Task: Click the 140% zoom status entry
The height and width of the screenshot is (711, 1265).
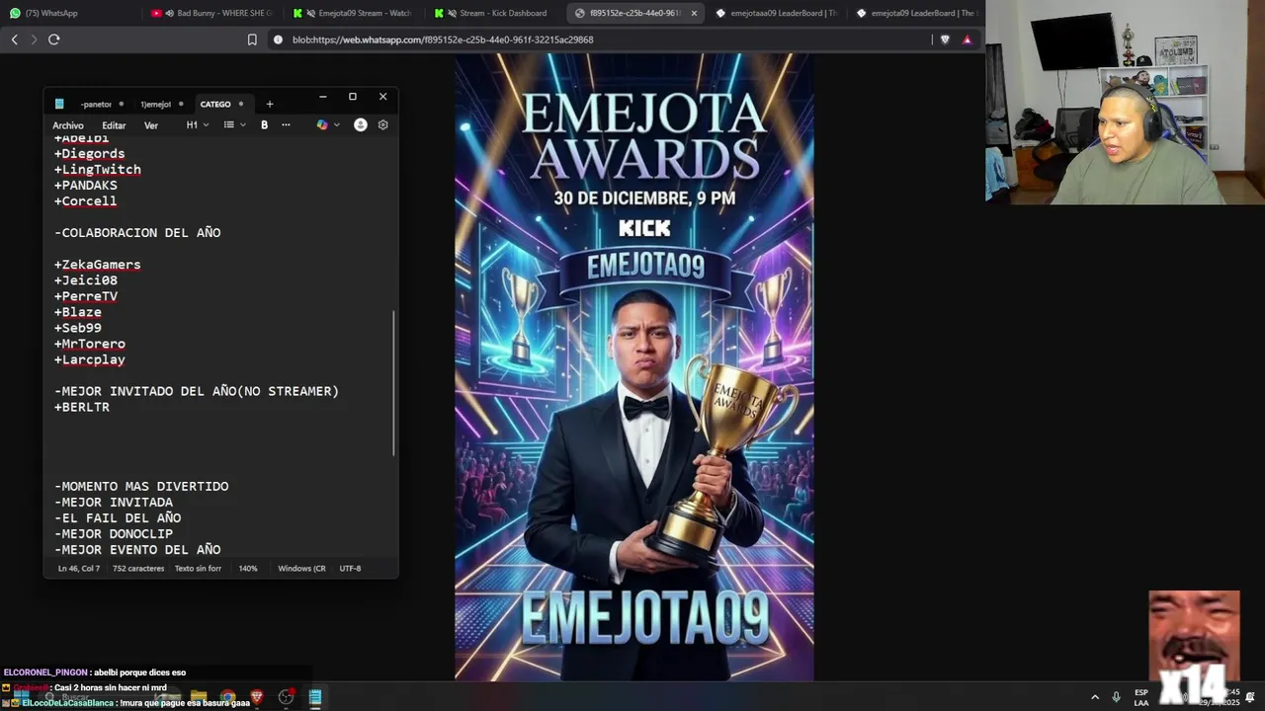Action: (x=247, y=569)
